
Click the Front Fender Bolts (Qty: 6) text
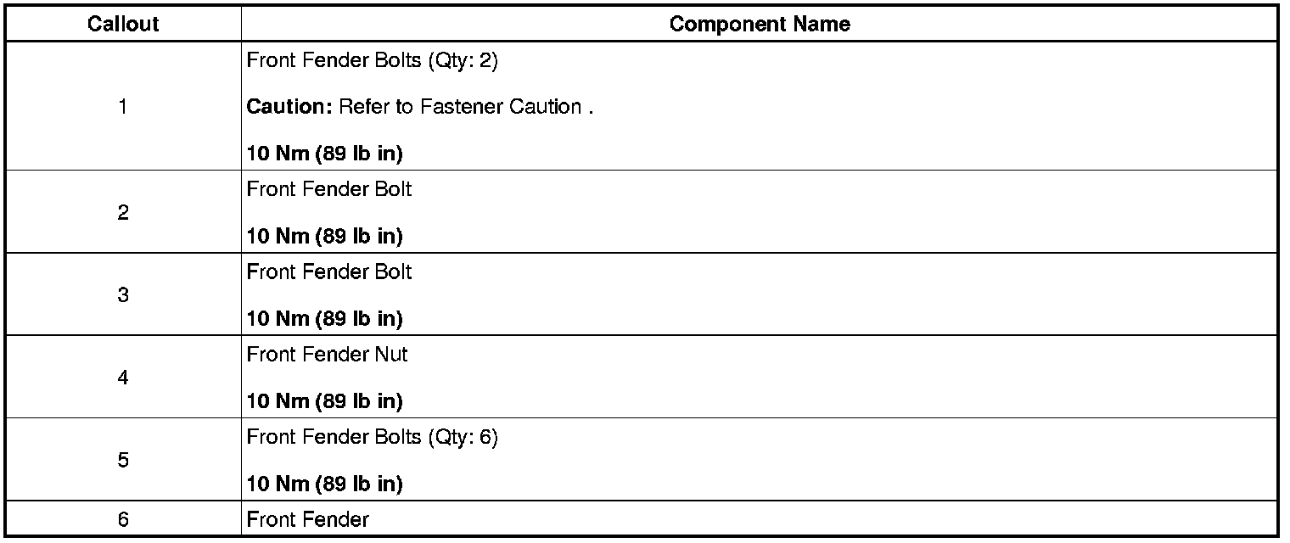coord(372,436)
